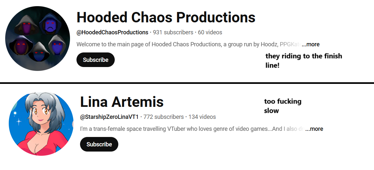Click the 60 videos count

click(210, 32)
